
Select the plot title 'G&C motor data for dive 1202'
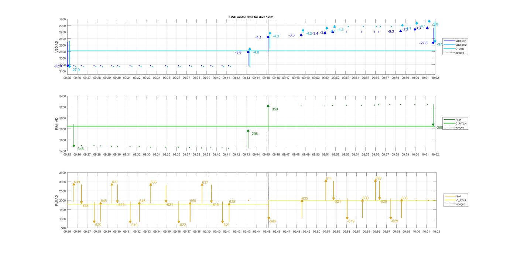pyautogui.click(x=251, y=17)
